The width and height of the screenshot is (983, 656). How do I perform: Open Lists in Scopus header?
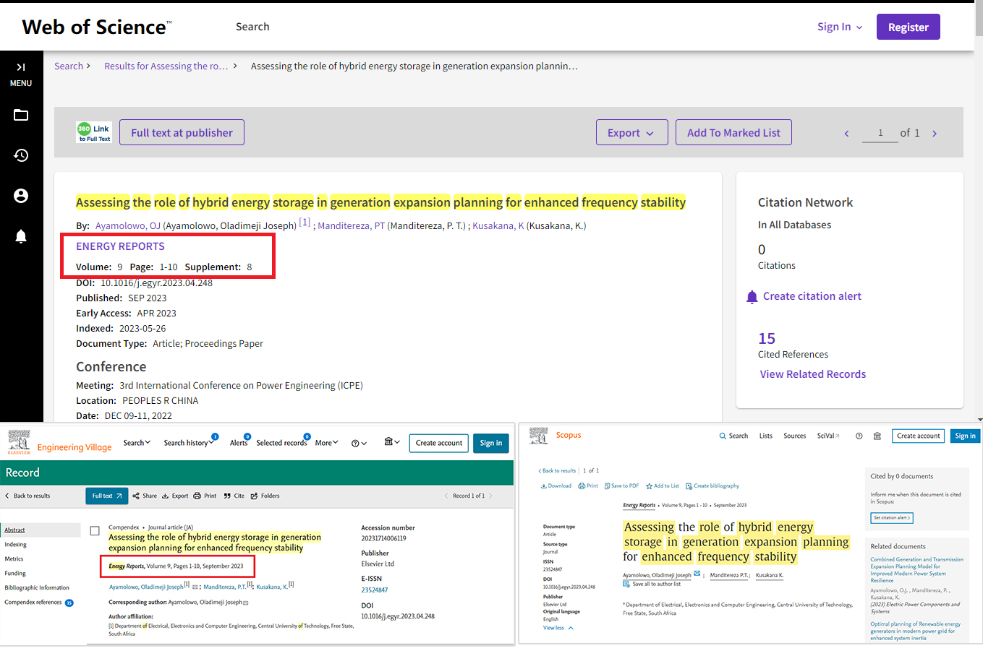766,436
